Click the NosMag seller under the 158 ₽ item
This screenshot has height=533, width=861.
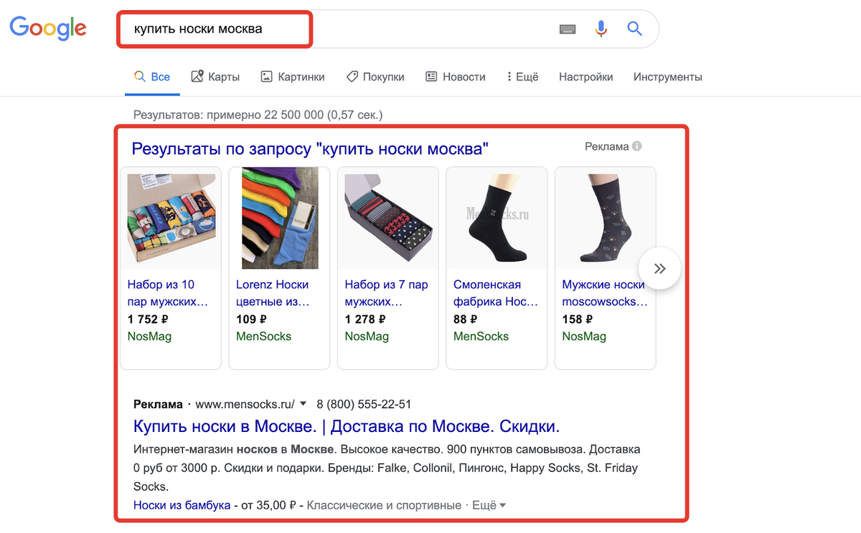584,336
